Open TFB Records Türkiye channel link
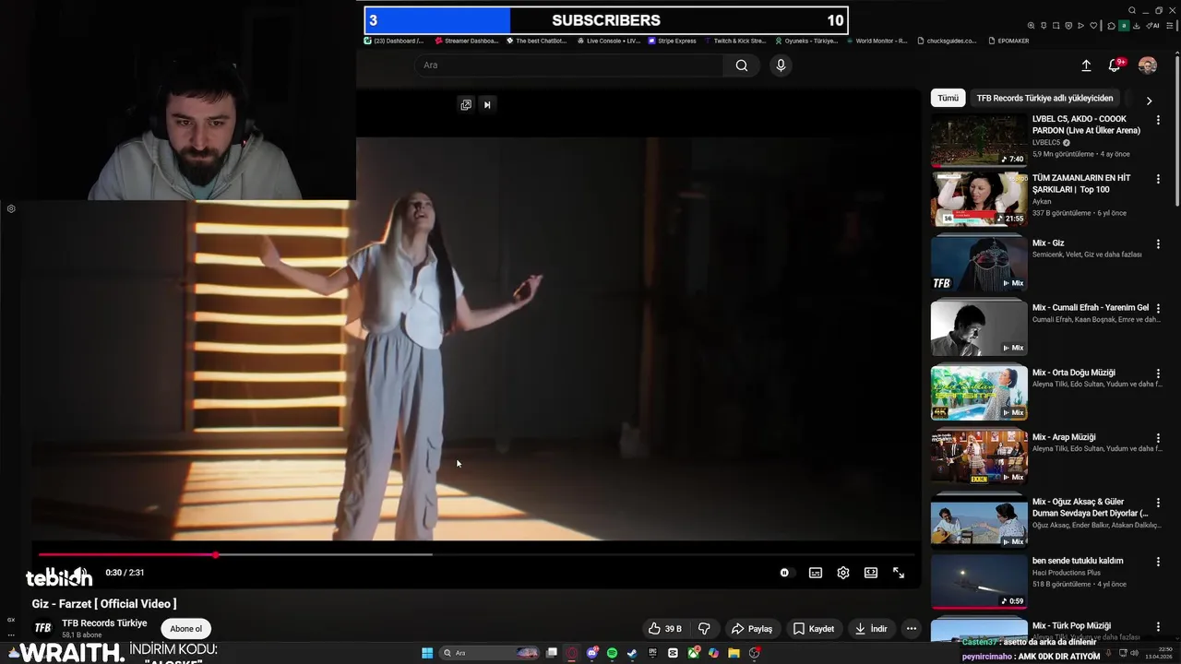This screenshot has height=664, width=1181. [x=104, y=623]
